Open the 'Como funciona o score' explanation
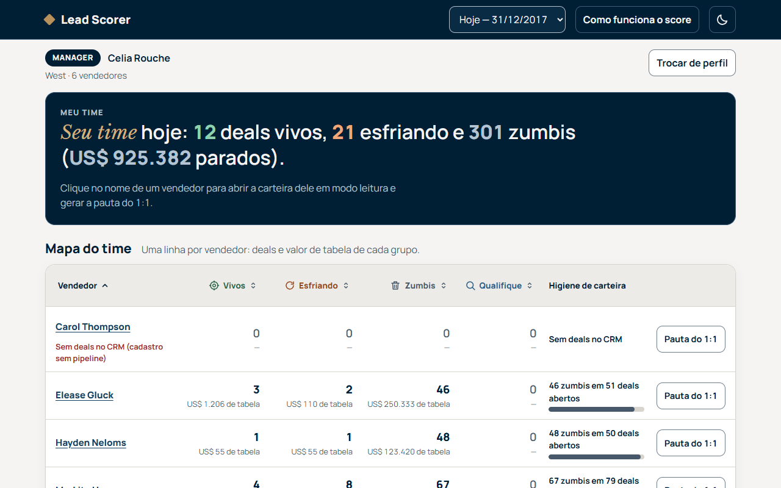This screenshot has width=781, height=488. 637,20
